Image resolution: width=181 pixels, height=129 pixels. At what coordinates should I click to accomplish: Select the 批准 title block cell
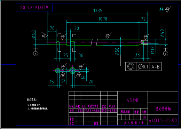(x=96, y=123)
